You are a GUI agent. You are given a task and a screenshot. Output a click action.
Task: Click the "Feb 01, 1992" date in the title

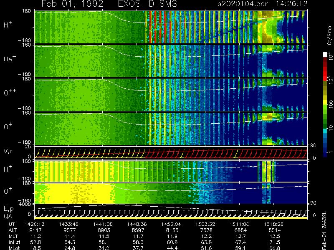coord(73,4)
